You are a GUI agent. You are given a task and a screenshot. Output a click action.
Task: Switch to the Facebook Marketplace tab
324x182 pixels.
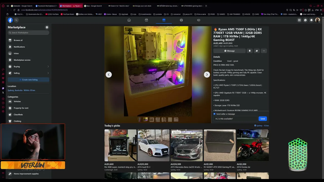47,6
